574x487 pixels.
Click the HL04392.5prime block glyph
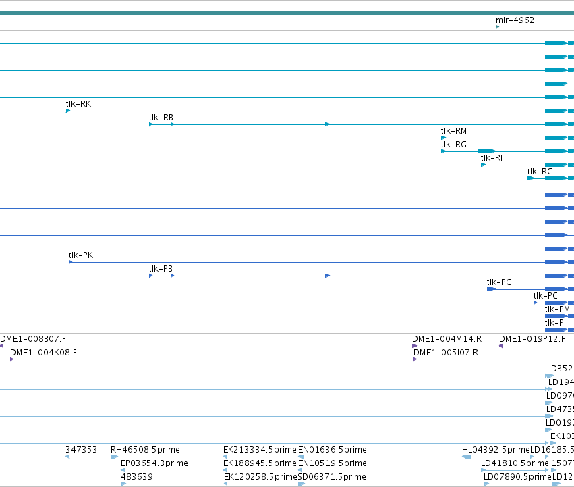point(466,457)
